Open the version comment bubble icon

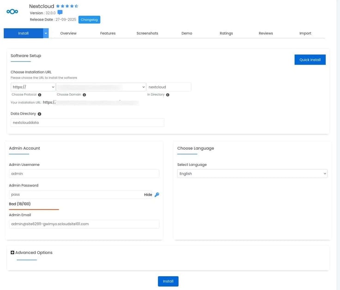click(x=60, y=12)
